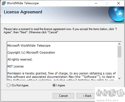Click the license scrollbar up arrow
The image size is (125, 102).
click(119, 44)
